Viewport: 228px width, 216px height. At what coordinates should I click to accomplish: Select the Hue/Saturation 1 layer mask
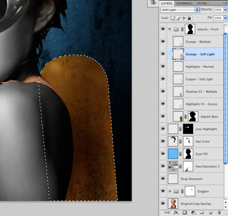tap(188, 166)
